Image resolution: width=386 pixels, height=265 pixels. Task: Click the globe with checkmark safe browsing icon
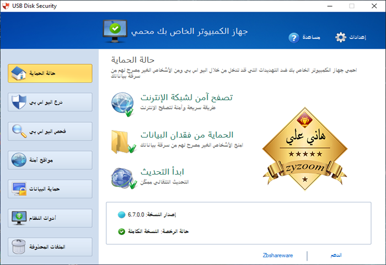[x=122, y=104]
